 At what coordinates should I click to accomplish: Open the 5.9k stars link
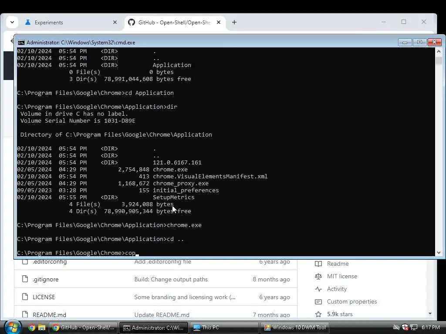(x=340, y=314)
